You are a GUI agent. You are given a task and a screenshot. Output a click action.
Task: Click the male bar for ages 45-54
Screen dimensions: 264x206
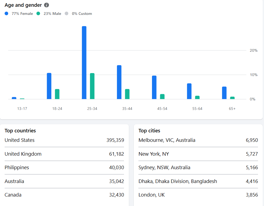(x=162, y=97)
